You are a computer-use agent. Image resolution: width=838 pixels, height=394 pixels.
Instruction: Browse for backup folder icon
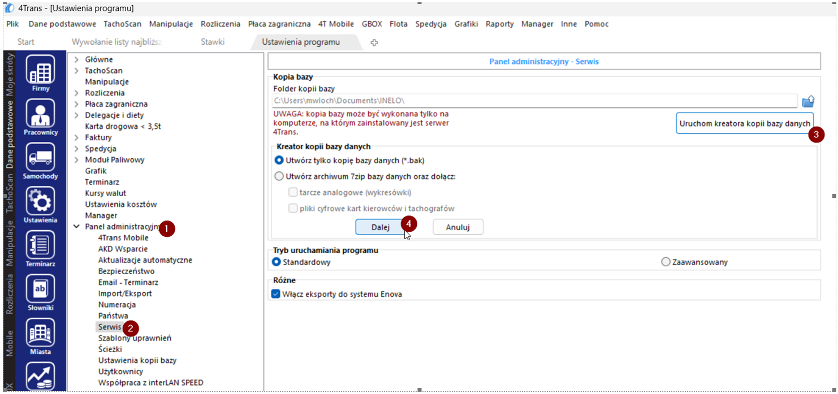(808, 102)
